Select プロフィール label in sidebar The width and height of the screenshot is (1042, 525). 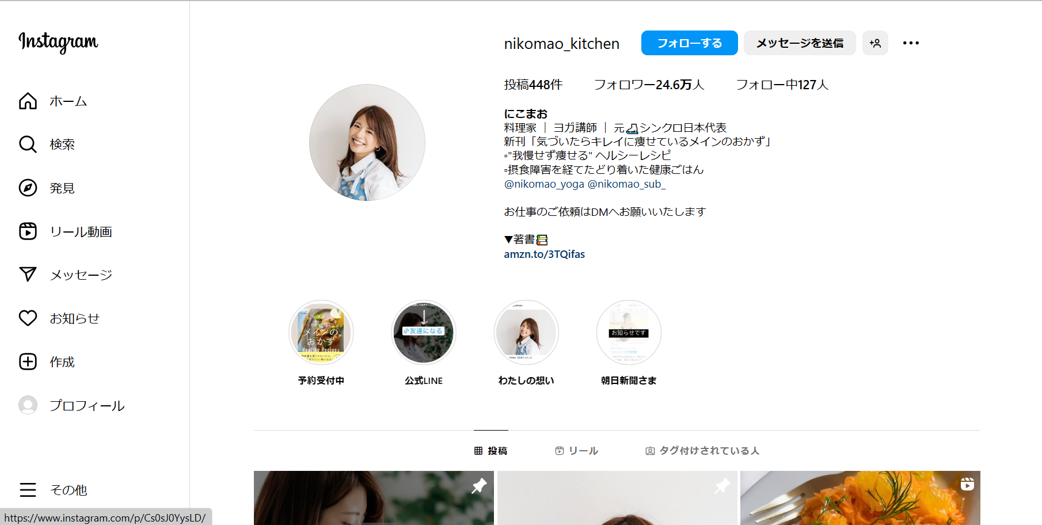tap(87, 406)
